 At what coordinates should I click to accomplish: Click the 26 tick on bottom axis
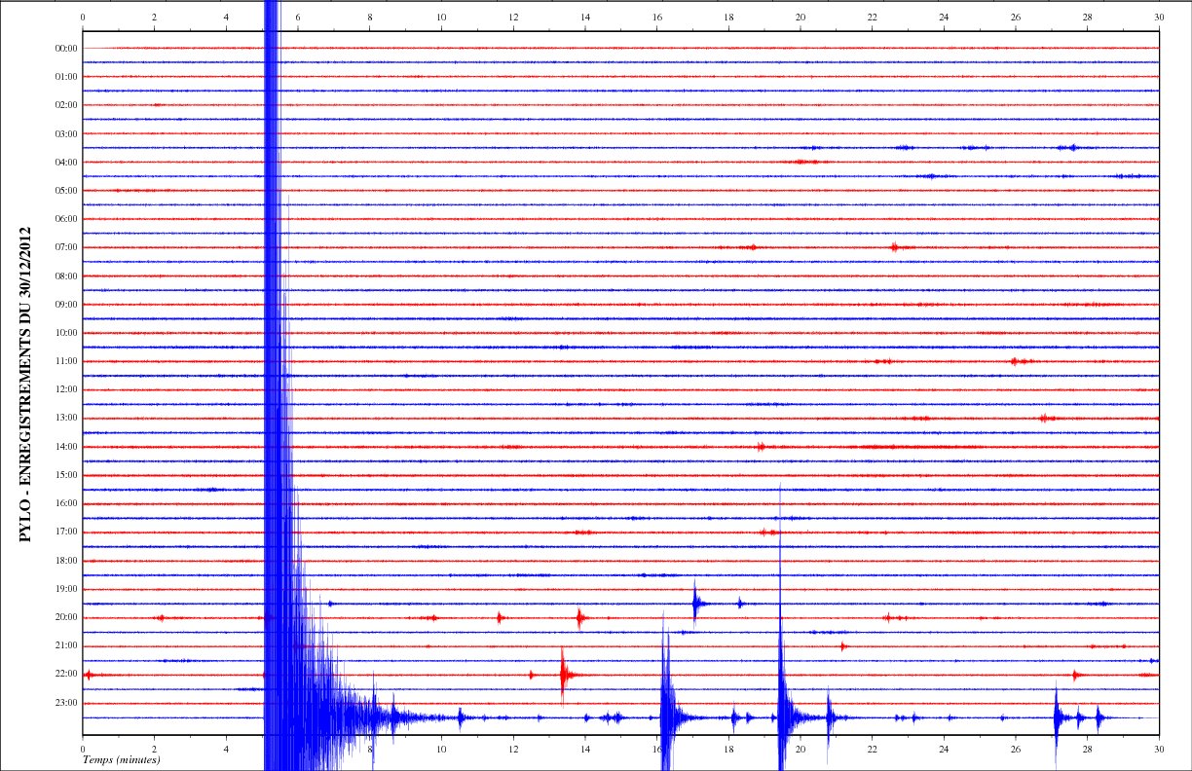point(1016,749)
